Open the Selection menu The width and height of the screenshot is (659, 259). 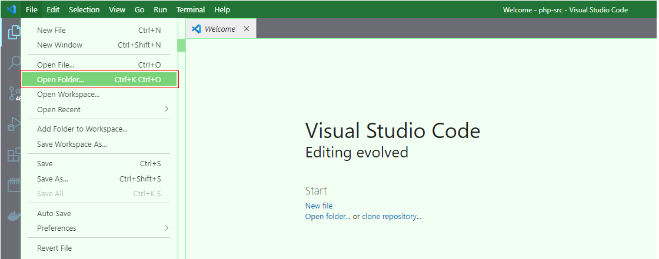pos(84,9)
